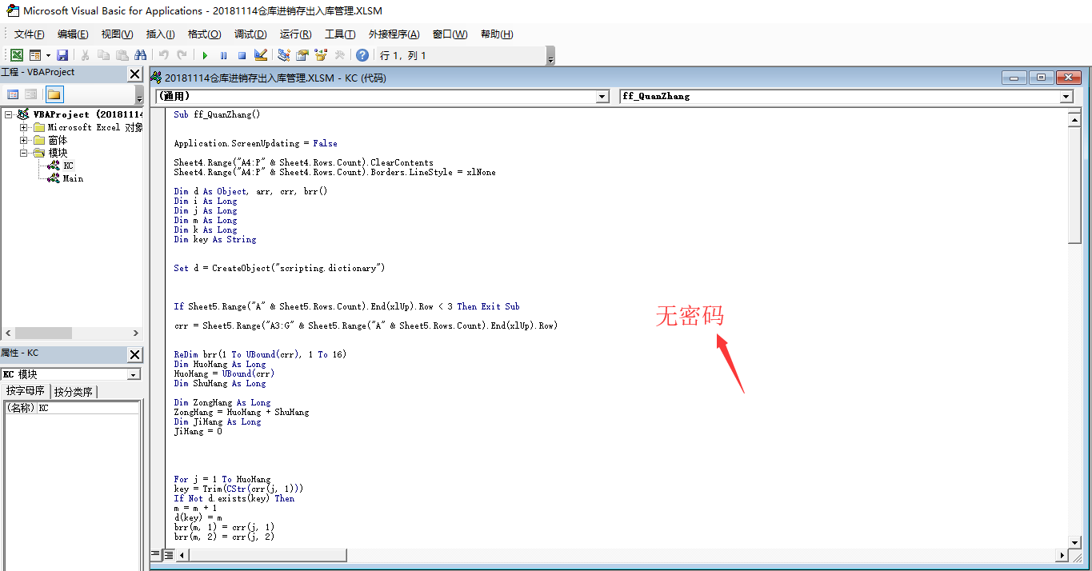Switch to 按字母序 tab
The width and height of the screenshot is (1092, 571).
26,391
